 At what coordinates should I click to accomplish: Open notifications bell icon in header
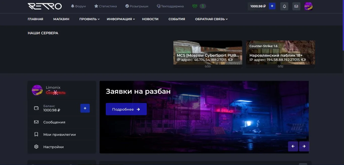(x=284, y=6)
